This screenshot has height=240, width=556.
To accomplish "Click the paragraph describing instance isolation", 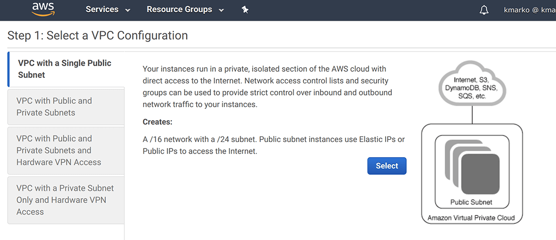I will (x=267, y=86).
